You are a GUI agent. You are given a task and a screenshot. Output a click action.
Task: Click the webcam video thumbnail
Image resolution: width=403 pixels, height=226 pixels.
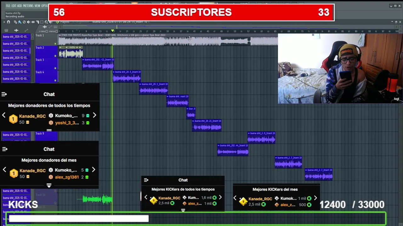[340, 68]
